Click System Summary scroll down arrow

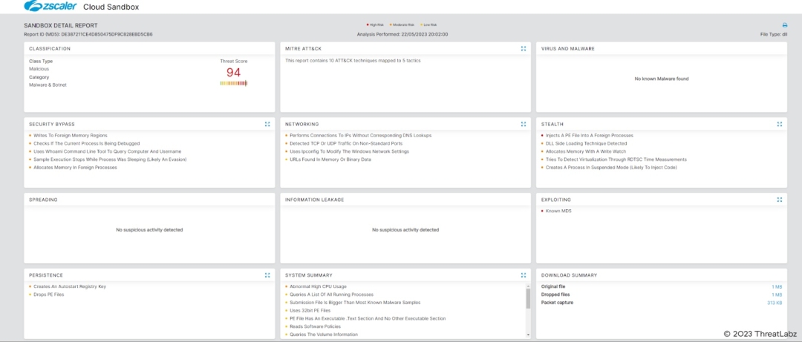coord(529,335)
